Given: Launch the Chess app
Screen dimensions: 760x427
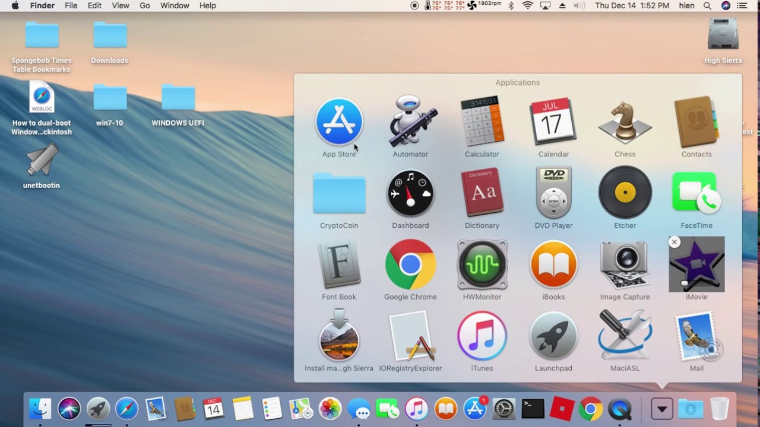Looking at the screenshot, I should click(x=625, y=122).
